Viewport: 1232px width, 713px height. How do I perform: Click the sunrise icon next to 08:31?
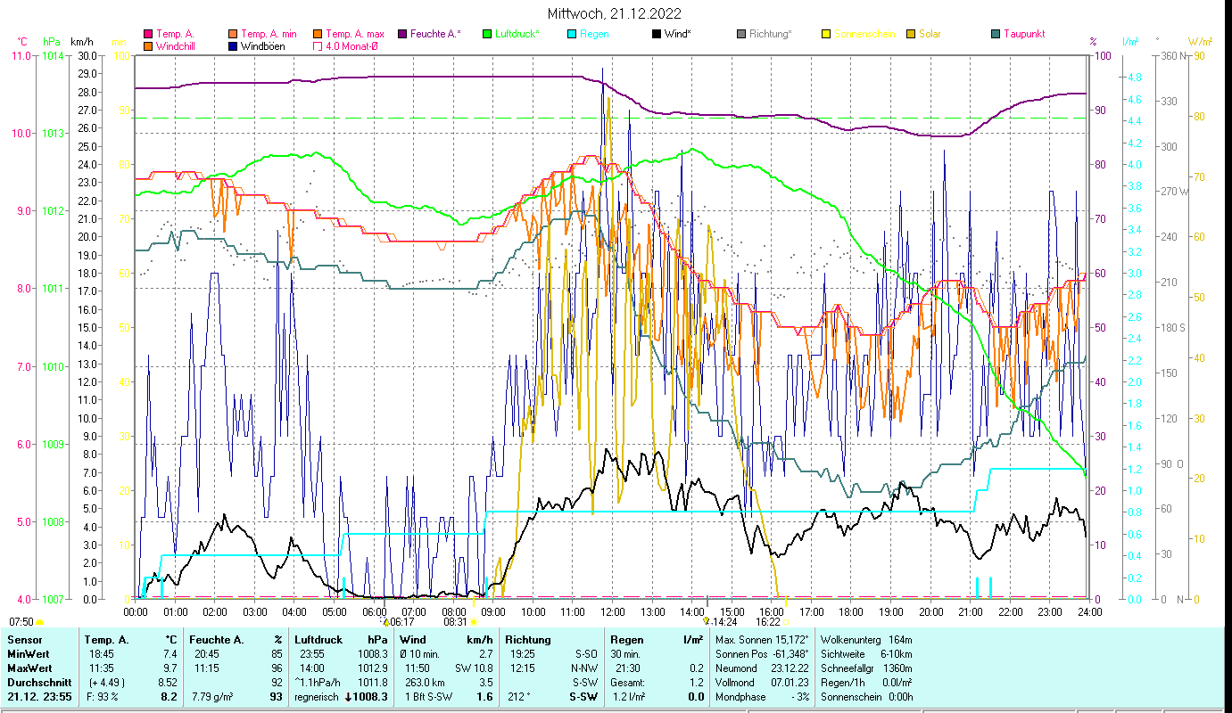[474, 622]
